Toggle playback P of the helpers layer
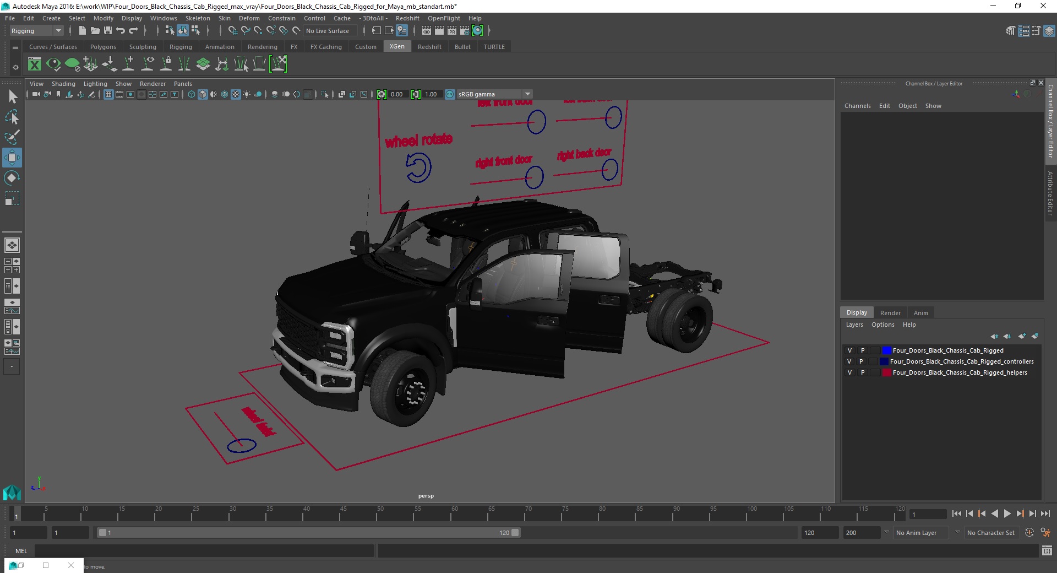 (x=863, y=372)
